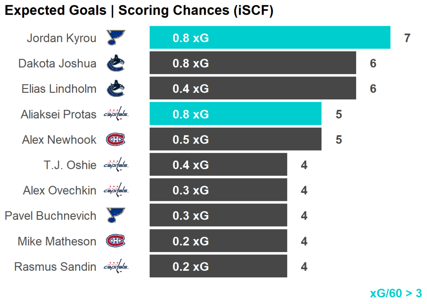Click the Capitals logo next to Rasmus Sandin
The height and width of the screenshot is (304, 427).
click(116, 267)
